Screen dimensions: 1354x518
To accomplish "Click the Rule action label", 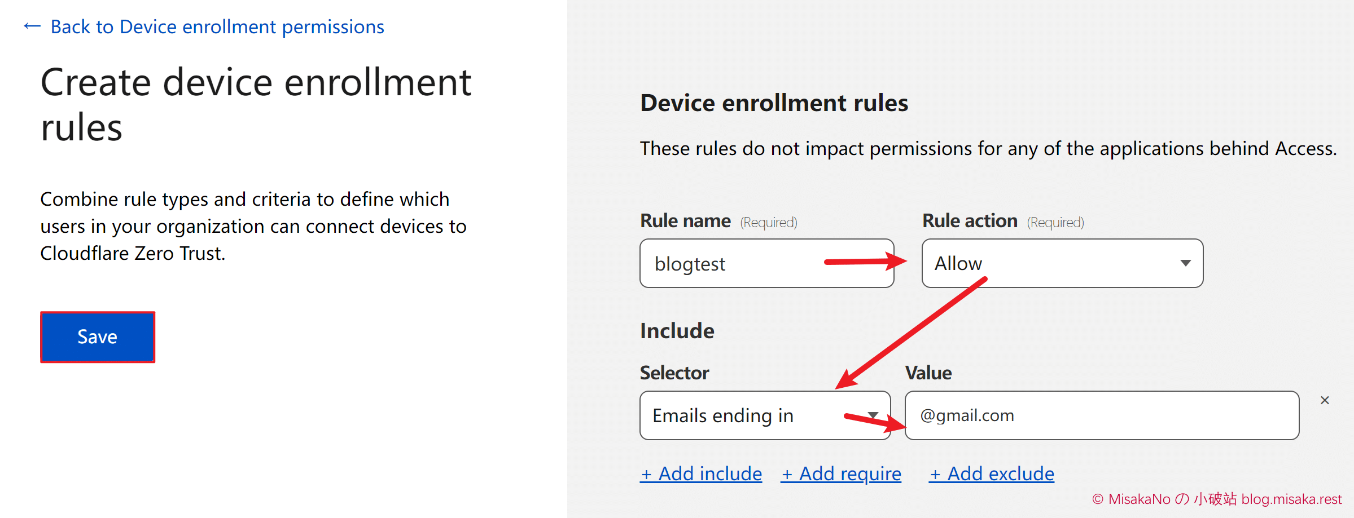I will pos(970,221).
